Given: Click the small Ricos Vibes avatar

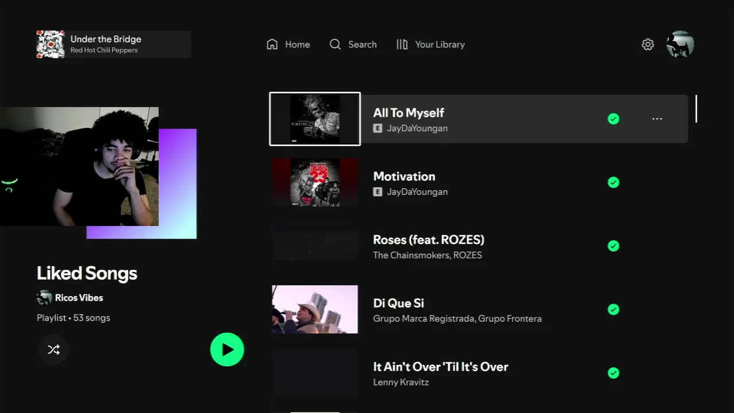Looking at the screenshot, I should point(44,298).
